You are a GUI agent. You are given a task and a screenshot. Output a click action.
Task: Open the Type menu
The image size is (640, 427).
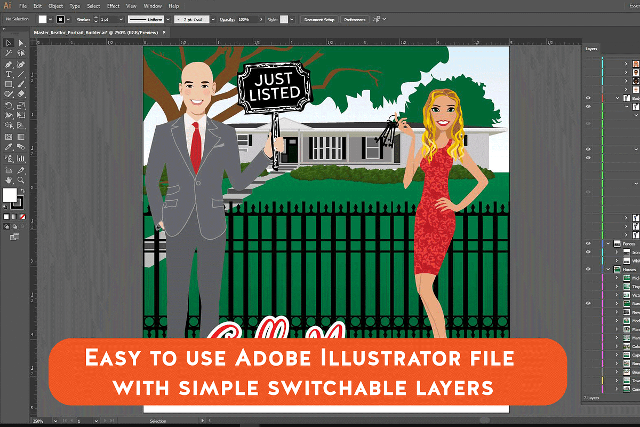(x=75, y=6)
